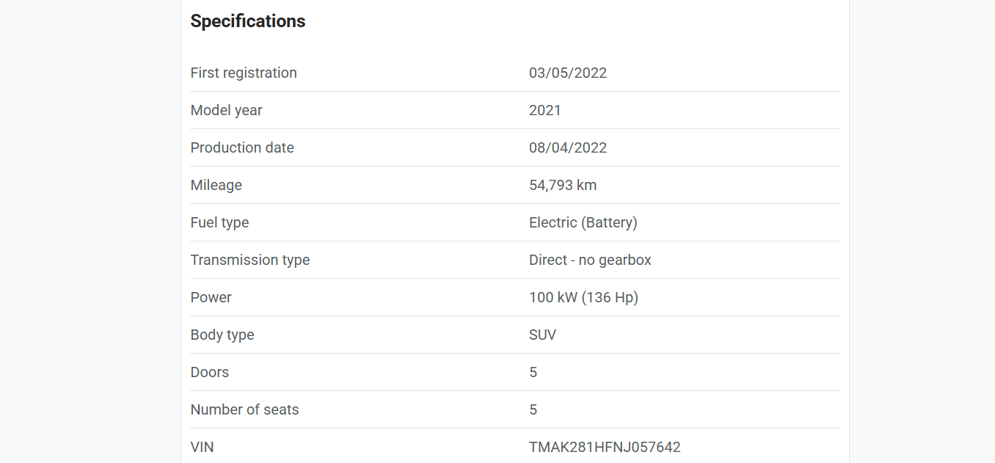Screen dimensions: 995x463
Task: Select the Power label
Action: 211,297
